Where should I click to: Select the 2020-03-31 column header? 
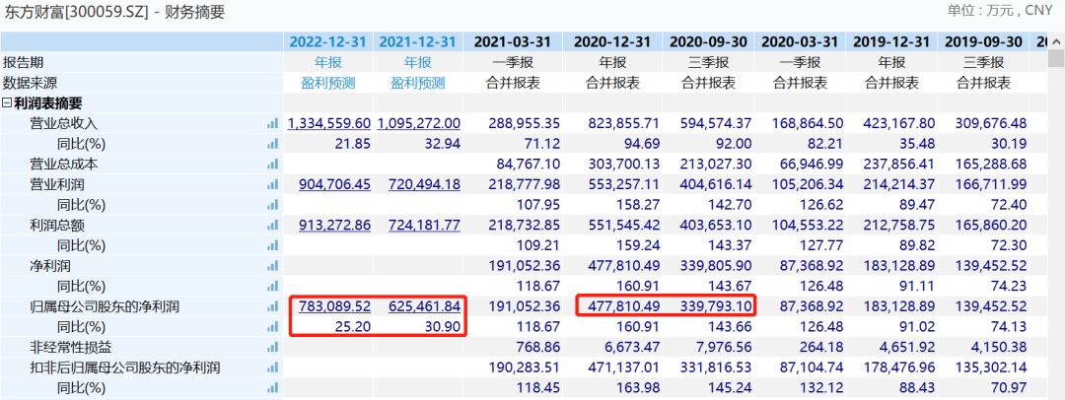800,42
